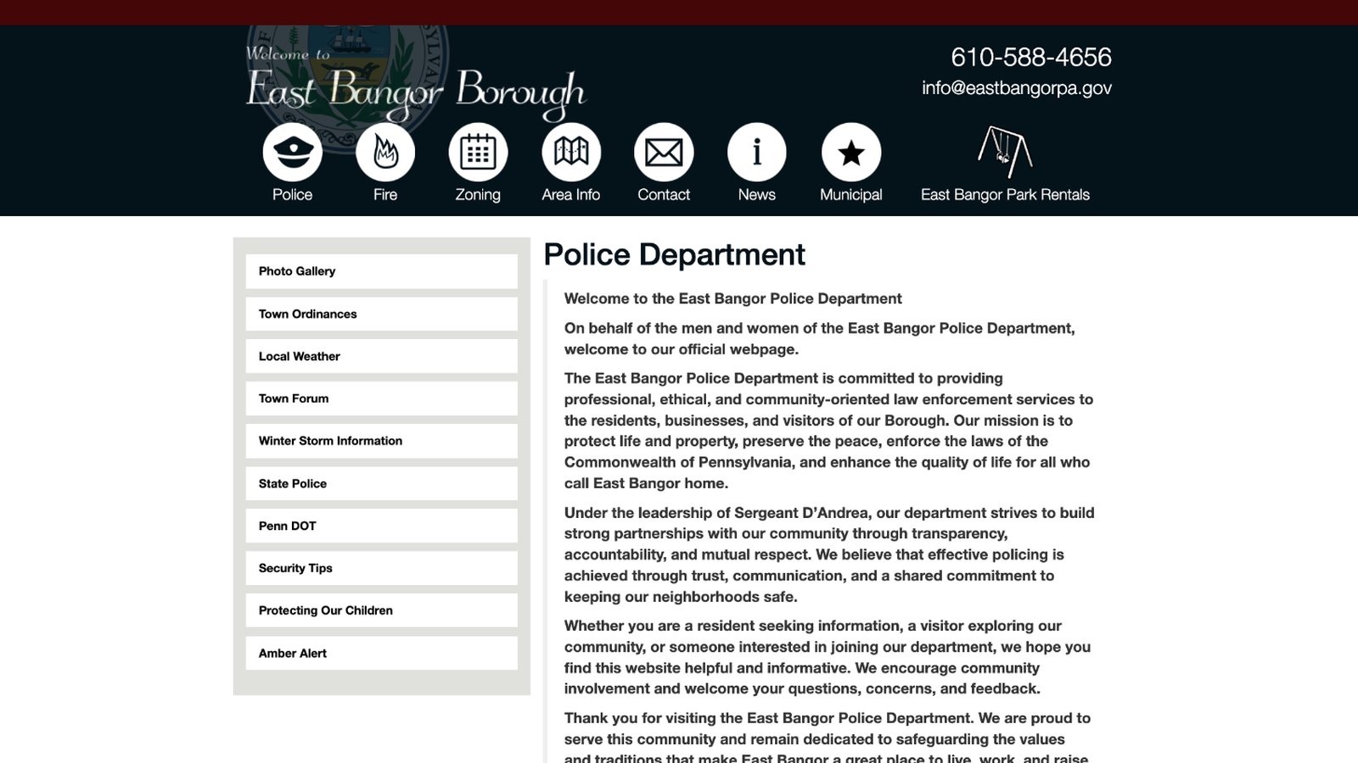Screen dimensions: 1358x763
Task: Click the Fire flame icon
Action: pos(385,153)
